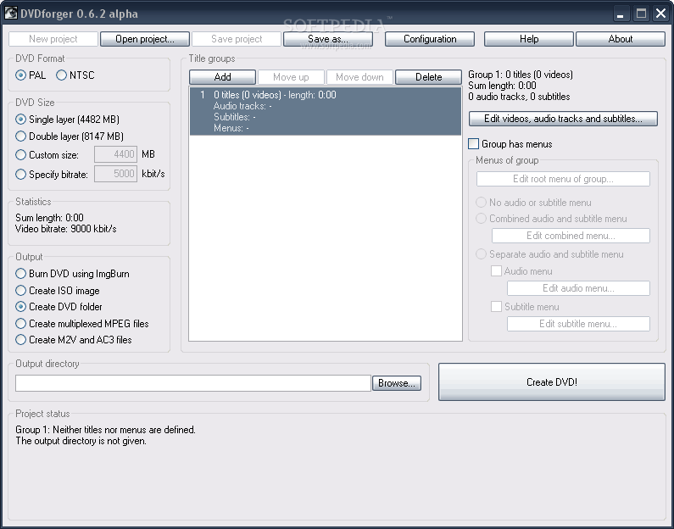Image resolution: width=674 pixels, height=529 pixels.
Task: Minimize the DVDforger window
Action: click(x=621, y=14)
